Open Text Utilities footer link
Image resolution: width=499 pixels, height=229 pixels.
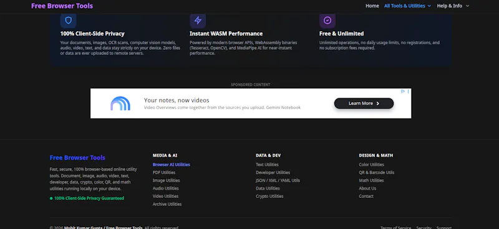(x=267, y=164)
